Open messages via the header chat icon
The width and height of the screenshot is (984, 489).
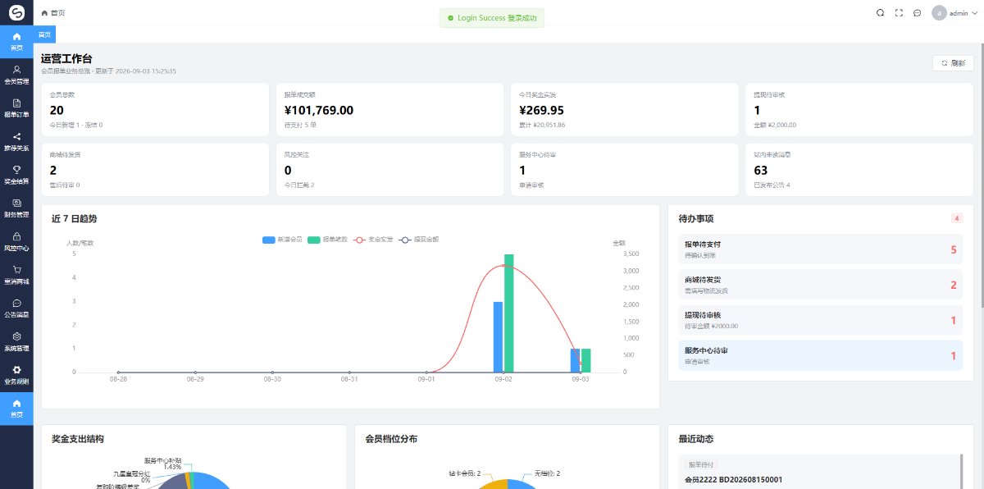(917, 13)
